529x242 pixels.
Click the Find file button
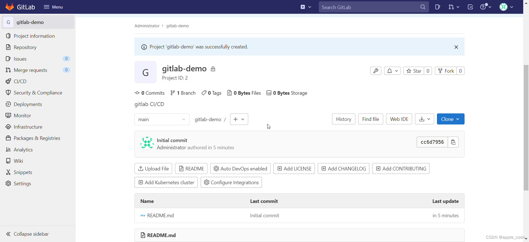click(x=371, y=119)
